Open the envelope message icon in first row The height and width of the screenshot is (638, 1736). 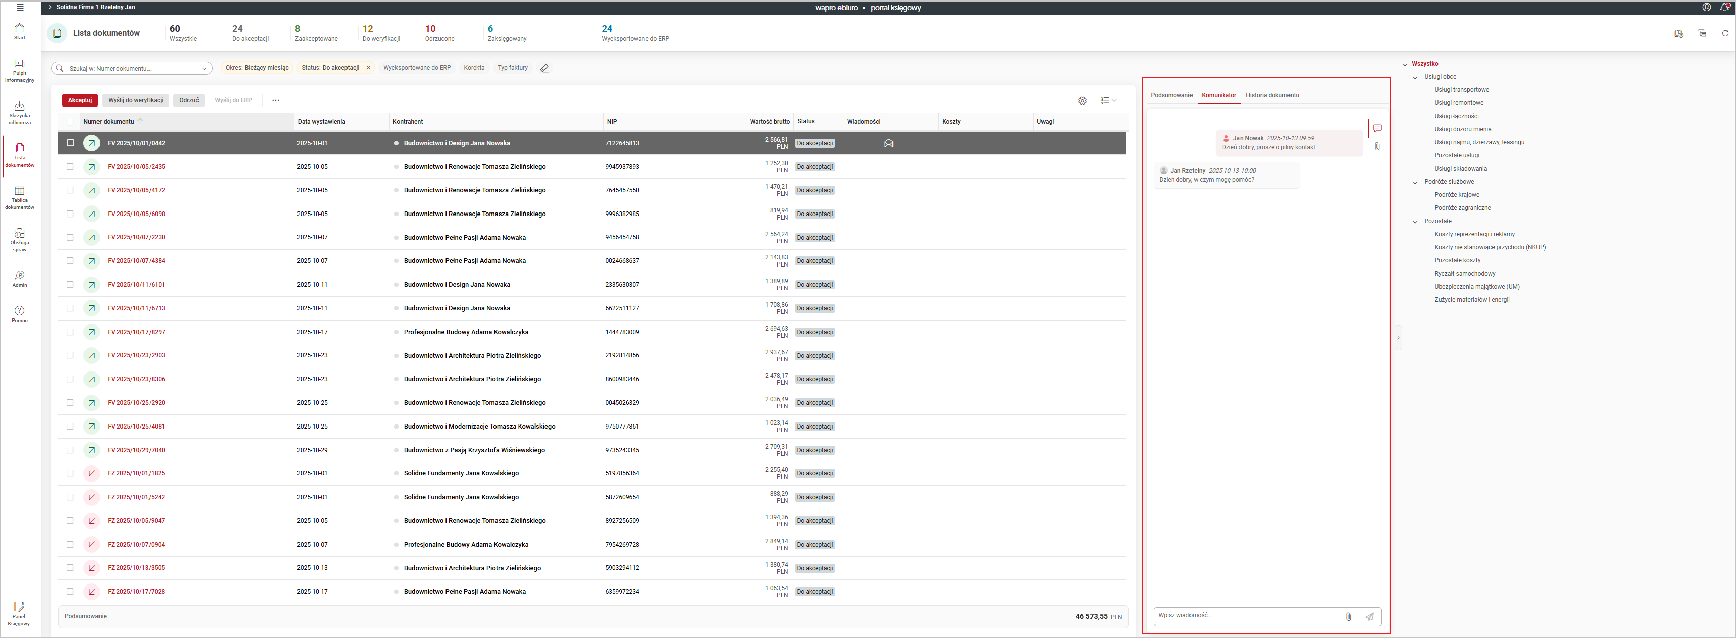pos(889,143)
